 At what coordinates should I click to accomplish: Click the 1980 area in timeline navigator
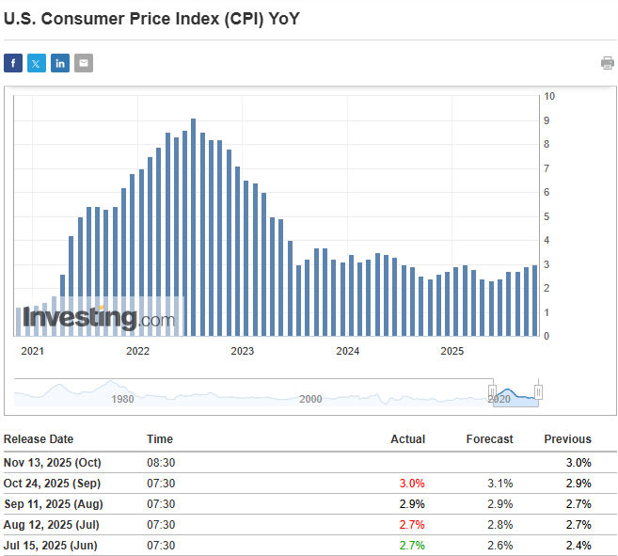tap(122, 399)
